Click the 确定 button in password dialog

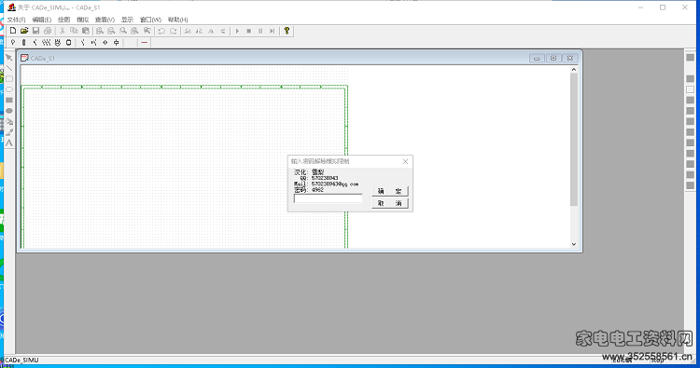coord(390,191)
